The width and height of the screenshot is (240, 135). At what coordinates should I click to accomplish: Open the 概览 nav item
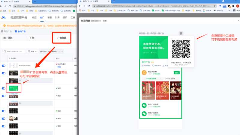click(34, 18)
